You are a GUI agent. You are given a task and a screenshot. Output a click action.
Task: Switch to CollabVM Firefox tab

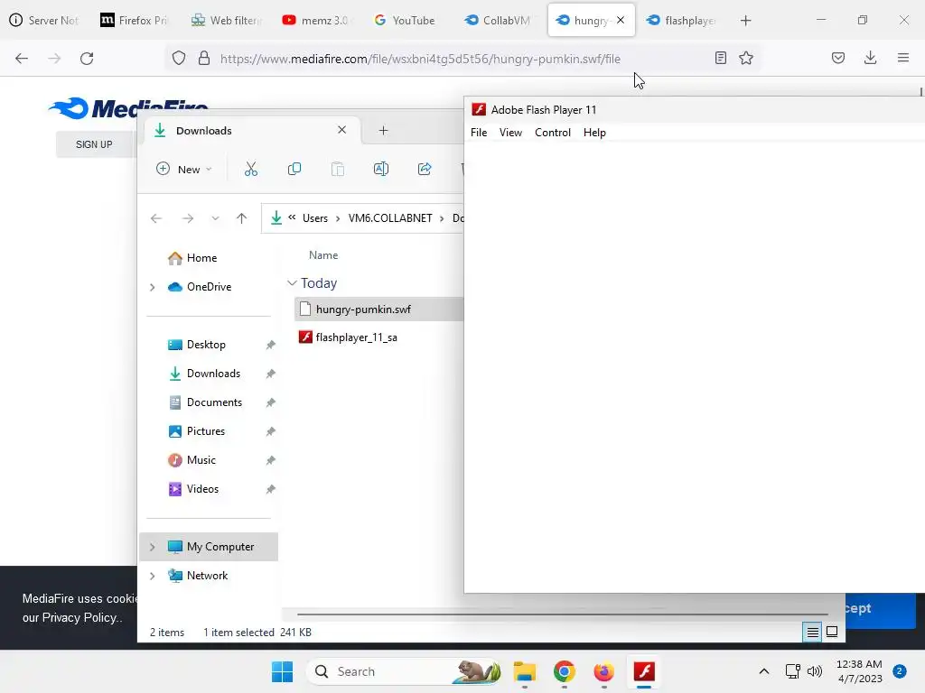(498, 21)
